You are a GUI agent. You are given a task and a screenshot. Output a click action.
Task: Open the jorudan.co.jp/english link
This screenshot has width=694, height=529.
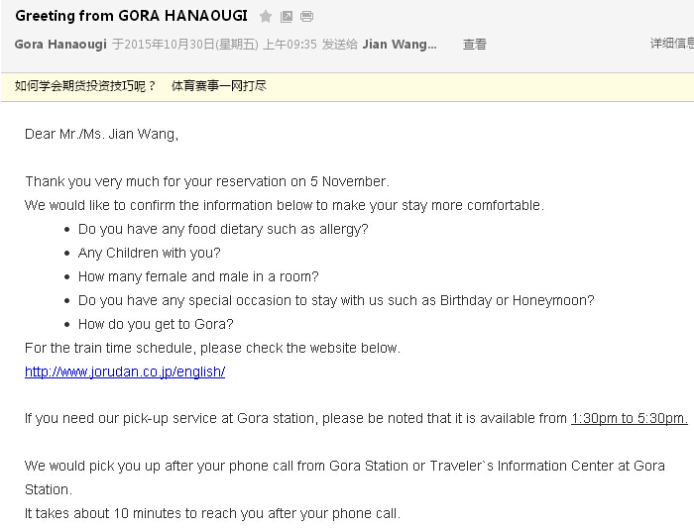(125, 372)
